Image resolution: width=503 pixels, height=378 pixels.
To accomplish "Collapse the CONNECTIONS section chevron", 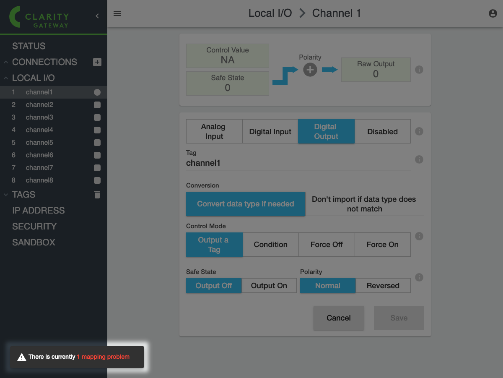I will tap(6, 62).
